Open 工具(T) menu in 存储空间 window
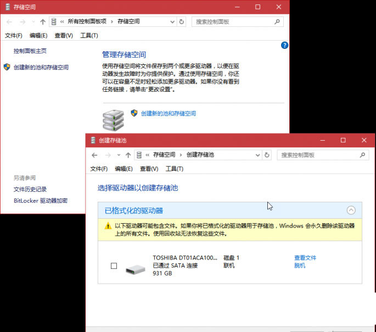Viewport: 376px width, 332px height. click(x=89, y=35)
